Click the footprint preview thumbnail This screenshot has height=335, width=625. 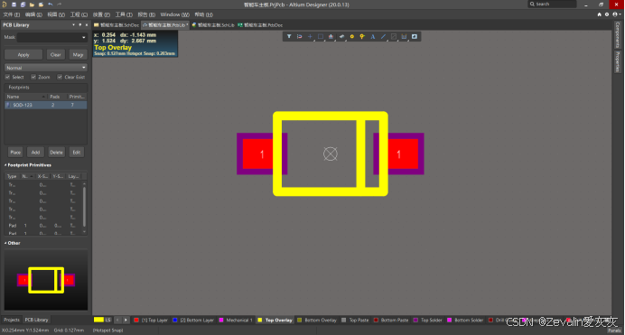pyautogui.click(x=46, y=280)
